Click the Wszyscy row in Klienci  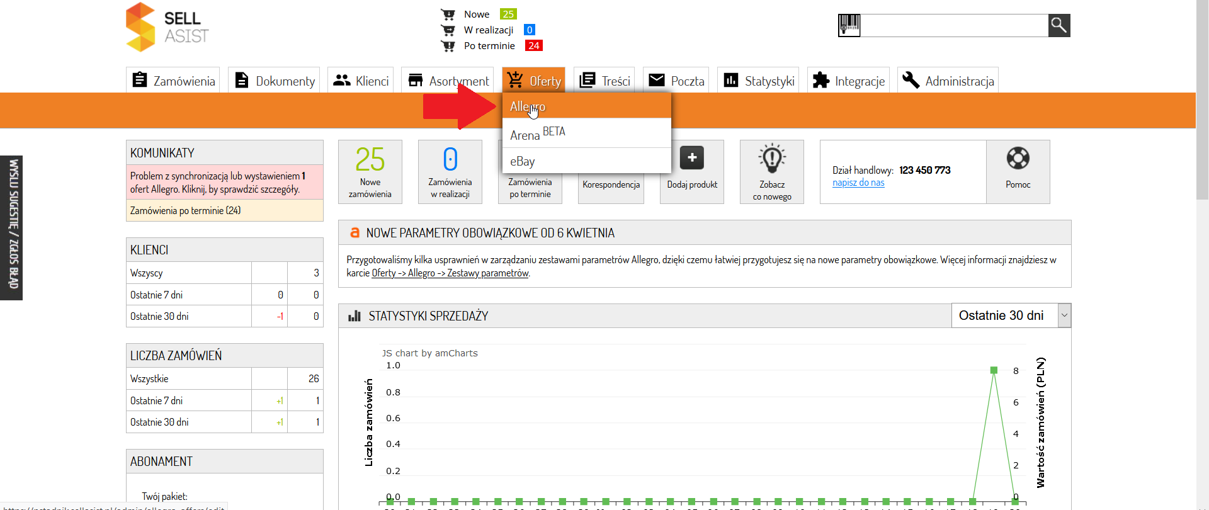point(225,273)
